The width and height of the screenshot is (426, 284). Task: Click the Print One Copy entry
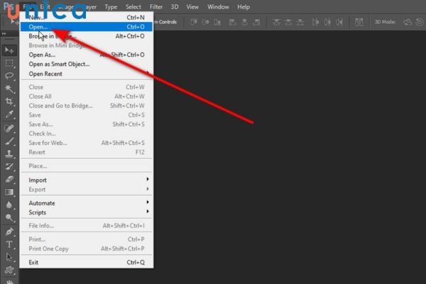click(87, 248)
